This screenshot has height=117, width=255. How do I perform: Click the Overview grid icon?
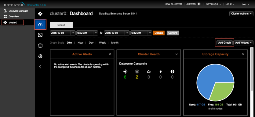coord(5,16)
